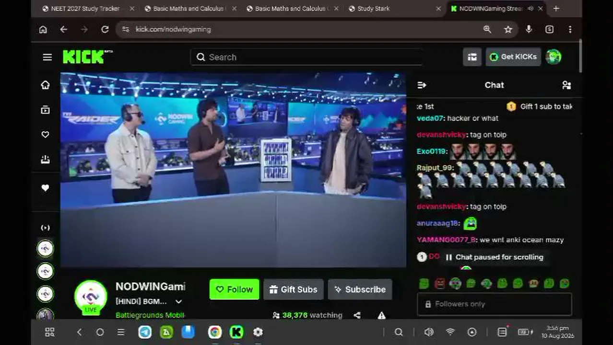Open the browser three-dot menu
The height and width of the screenshot is (345, 613).
570,29
